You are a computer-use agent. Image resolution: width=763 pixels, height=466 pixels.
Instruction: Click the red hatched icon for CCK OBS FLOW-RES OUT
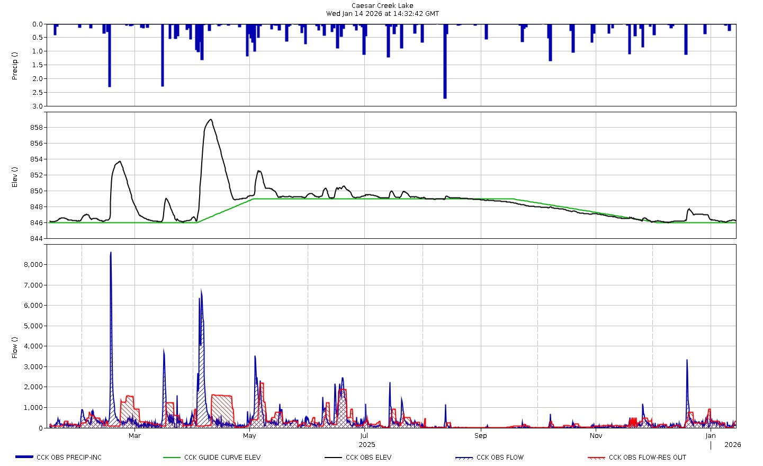pos(596,456)
